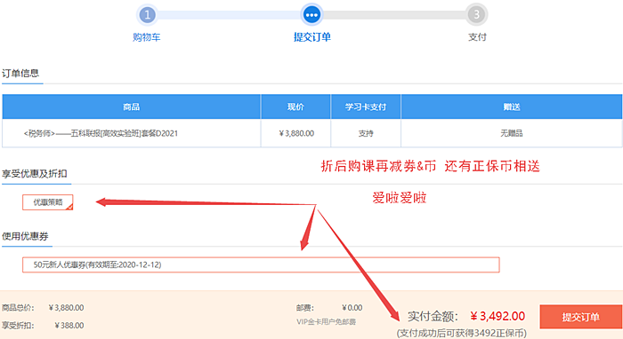The width and height of the screenshot is (623, 339).
Task: Click the current-step circle for 提交订单
Action: (311, 15)
